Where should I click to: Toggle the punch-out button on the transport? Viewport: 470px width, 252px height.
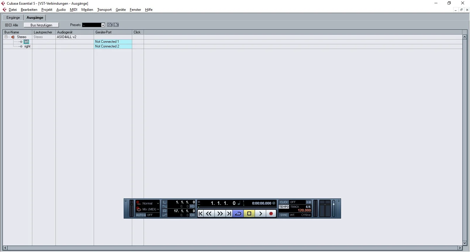(165, 215)
